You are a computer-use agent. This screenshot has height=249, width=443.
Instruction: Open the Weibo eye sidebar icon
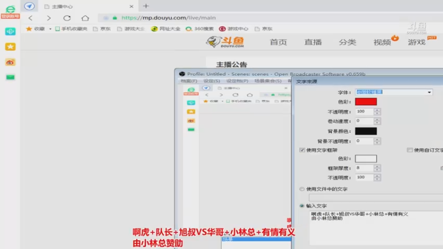10,62
